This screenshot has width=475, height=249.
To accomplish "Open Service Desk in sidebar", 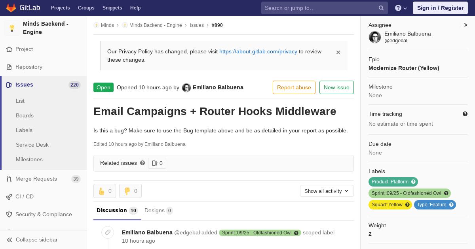I will pos(32,145).
